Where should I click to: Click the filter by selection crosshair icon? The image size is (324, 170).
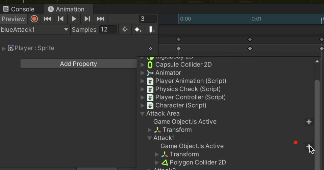pos(125,29)
